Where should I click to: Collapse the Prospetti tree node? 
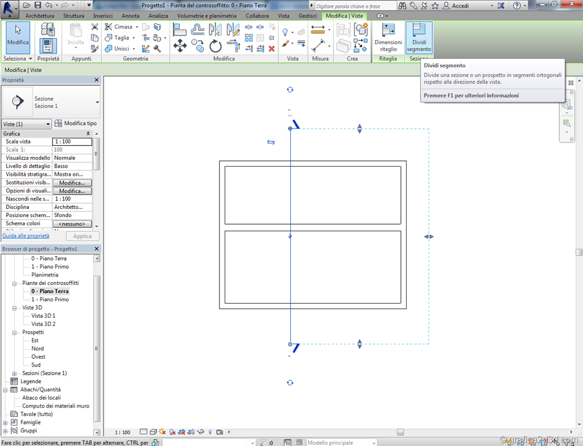(15, 332)
